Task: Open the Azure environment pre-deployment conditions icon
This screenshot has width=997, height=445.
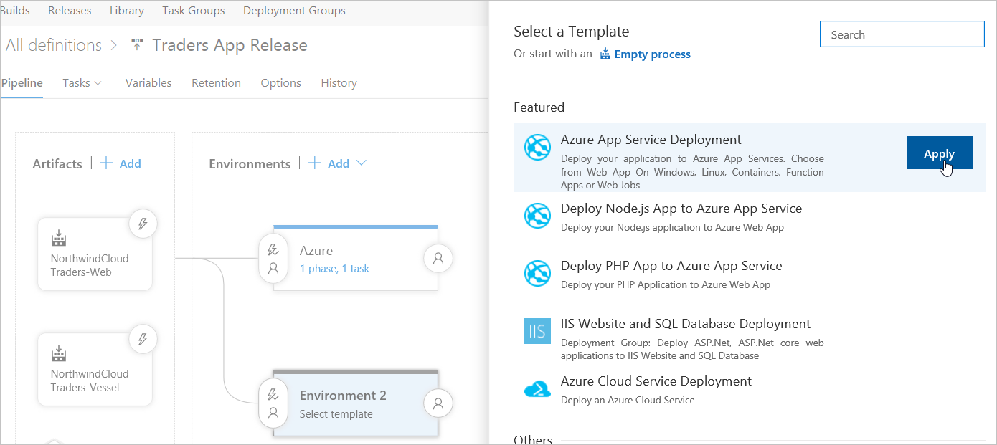Action: pos(273,259)
